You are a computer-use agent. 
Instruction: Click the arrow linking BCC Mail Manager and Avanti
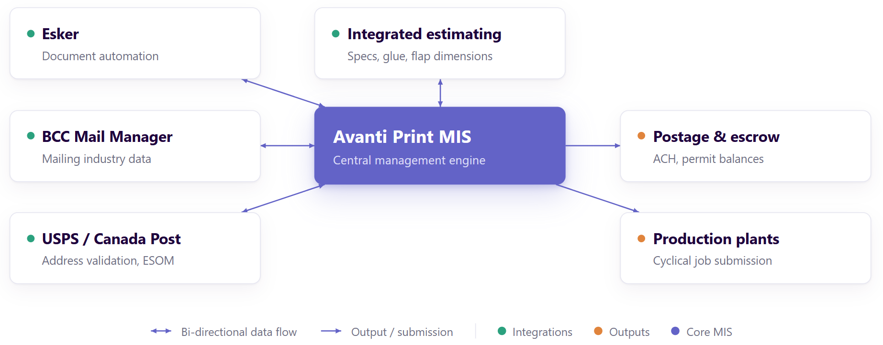pyautogui.click(x=287, y=146)
